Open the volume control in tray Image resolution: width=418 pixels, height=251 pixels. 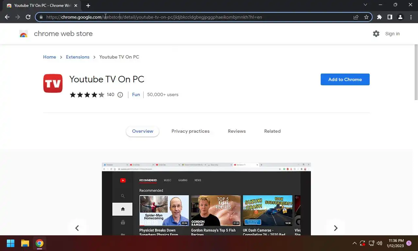(x=379, y=243)
